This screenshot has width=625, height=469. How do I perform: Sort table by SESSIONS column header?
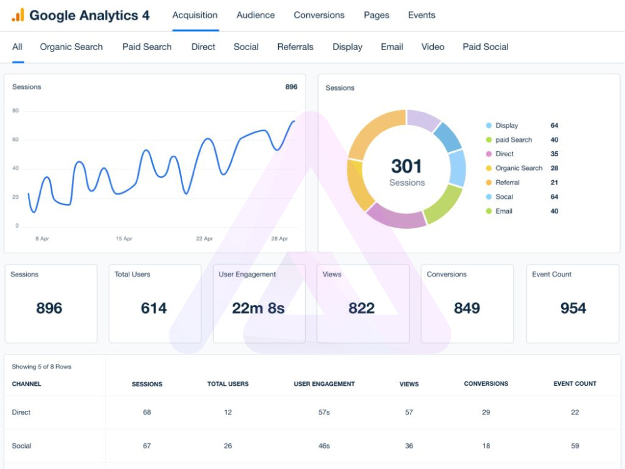tap(147, 384)
